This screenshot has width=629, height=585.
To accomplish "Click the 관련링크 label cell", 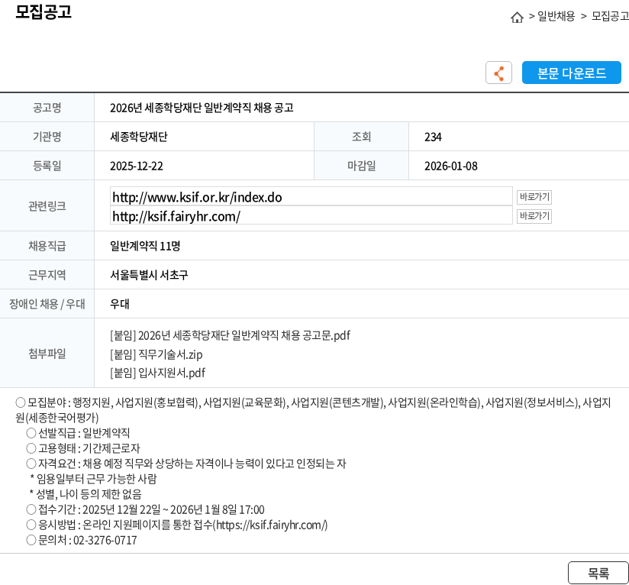I will [47, 206].
